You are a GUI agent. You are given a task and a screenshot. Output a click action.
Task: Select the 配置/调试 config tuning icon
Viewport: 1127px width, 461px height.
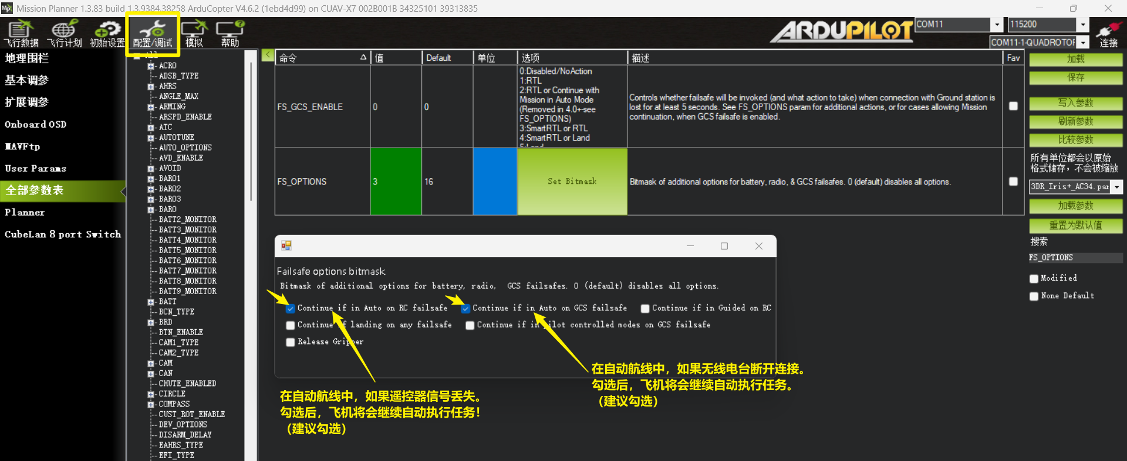153,33
